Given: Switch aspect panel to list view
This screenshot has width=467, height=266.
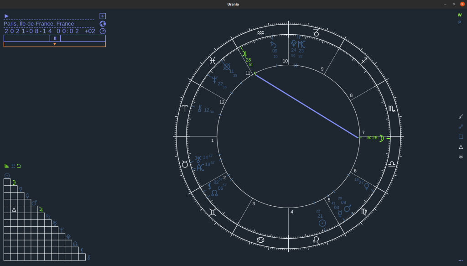Looking at the screenshot, I should [x=13, y=166].
